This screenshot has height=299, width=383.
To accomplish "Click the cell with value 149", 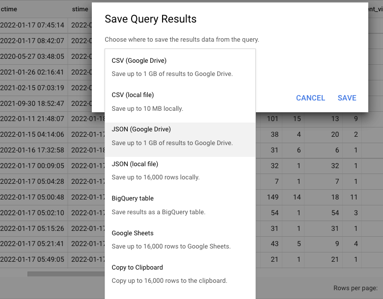I will (x=273, y=197).
